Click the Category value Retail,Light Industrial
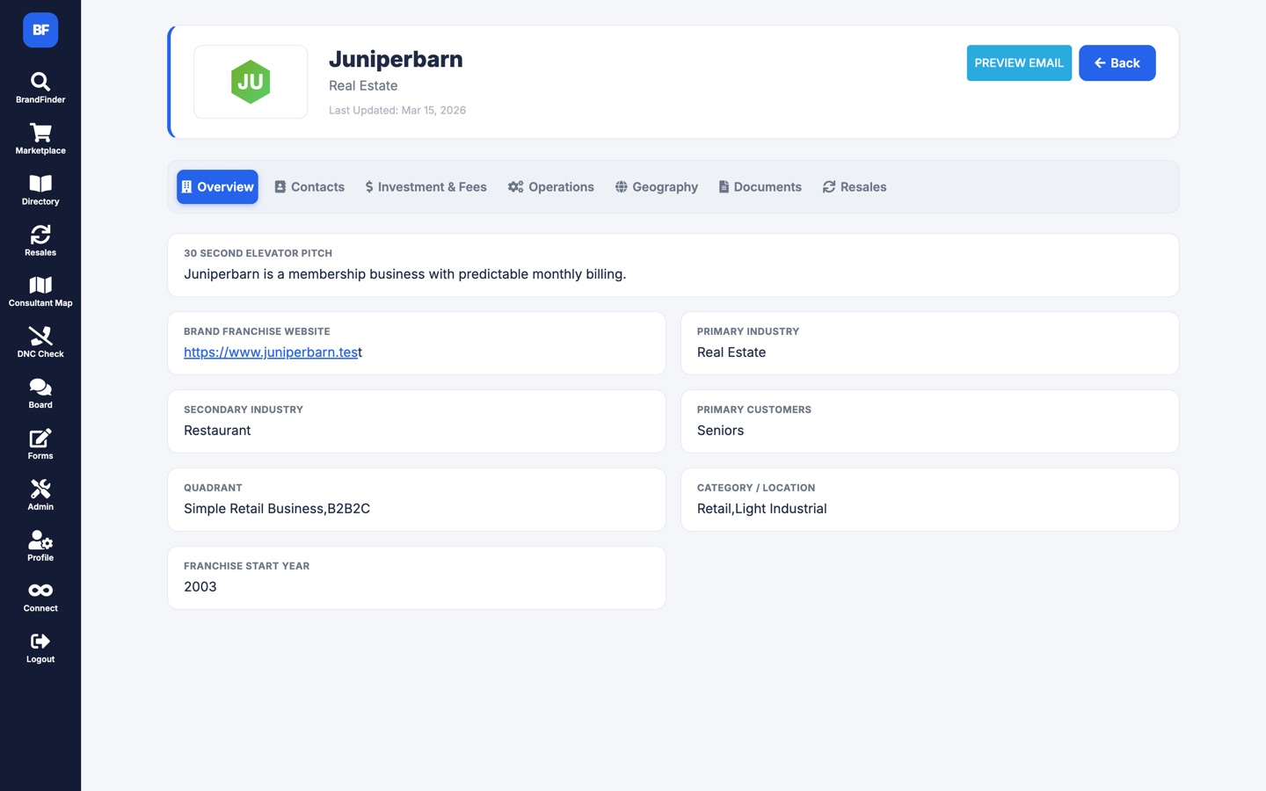1266x791 pixels. pyautogui.click(x=762, y=509)
